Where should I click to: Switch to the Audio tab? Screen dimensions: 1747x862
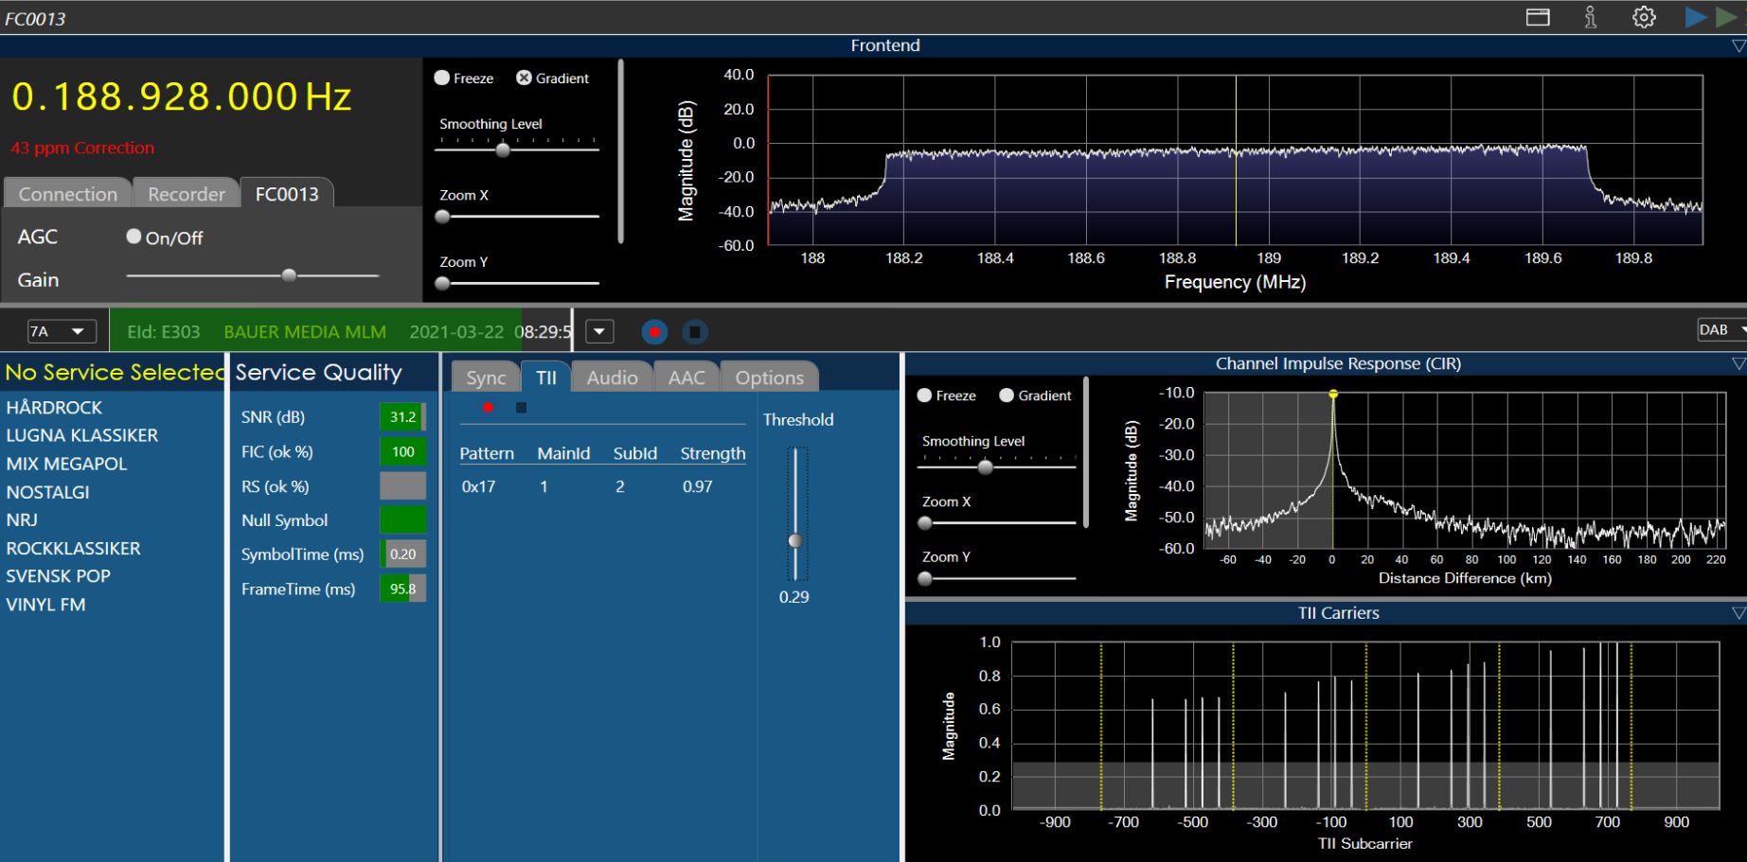tap(612, 378)
